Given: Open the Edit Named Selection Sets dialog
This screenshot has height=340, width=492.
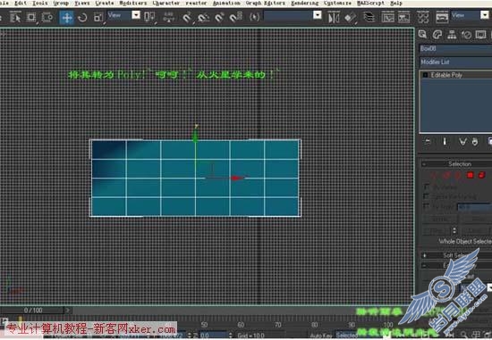Looking at the screenshot, I should click(254, 17).
